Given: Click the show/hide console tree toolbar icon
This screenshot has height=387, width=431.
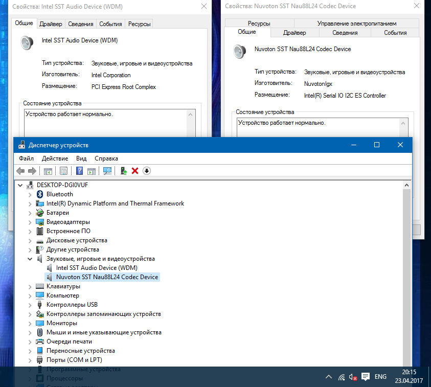Looking at the screenshot, I should pos(48,171).
